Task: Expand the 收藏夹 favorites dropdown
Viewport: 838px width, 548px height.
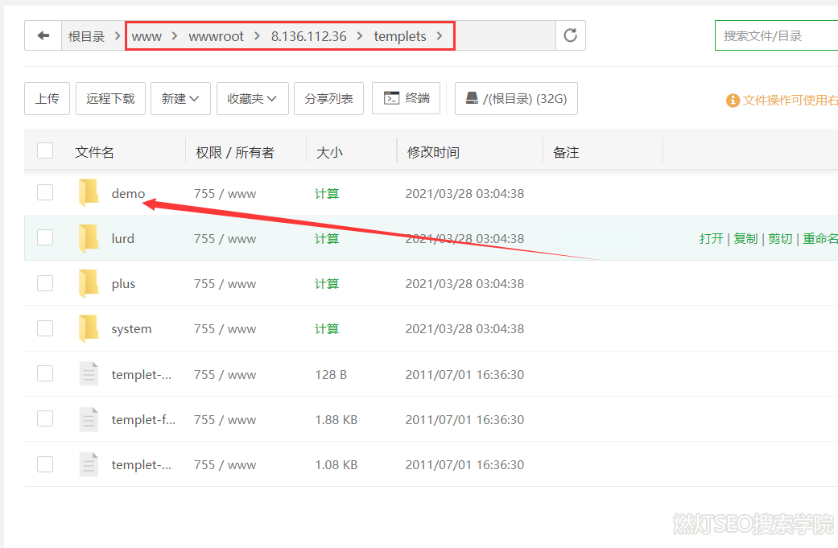Action: click(252, 98)
